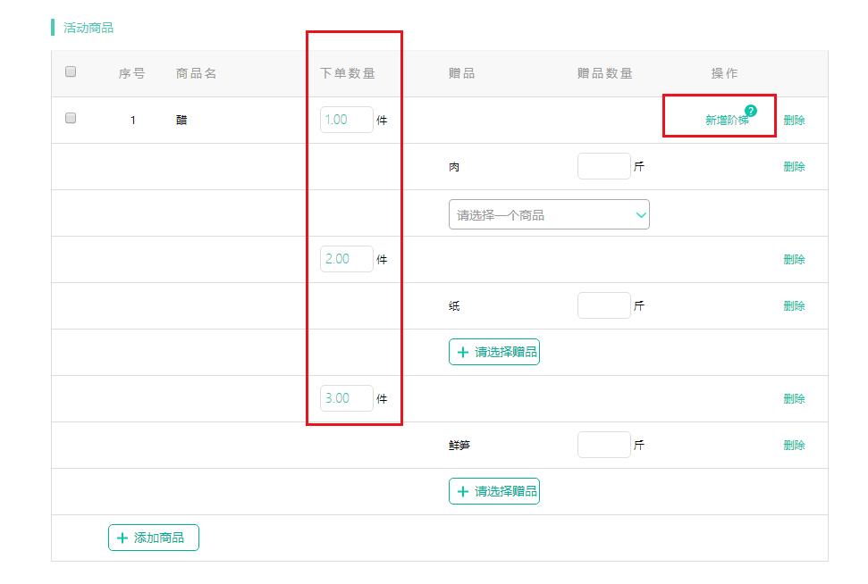Image resolution: width=868 pixels, height=584 pixels.
Task: Click gift quantity field for 鲜笋
Action: [x=603, y=445]
